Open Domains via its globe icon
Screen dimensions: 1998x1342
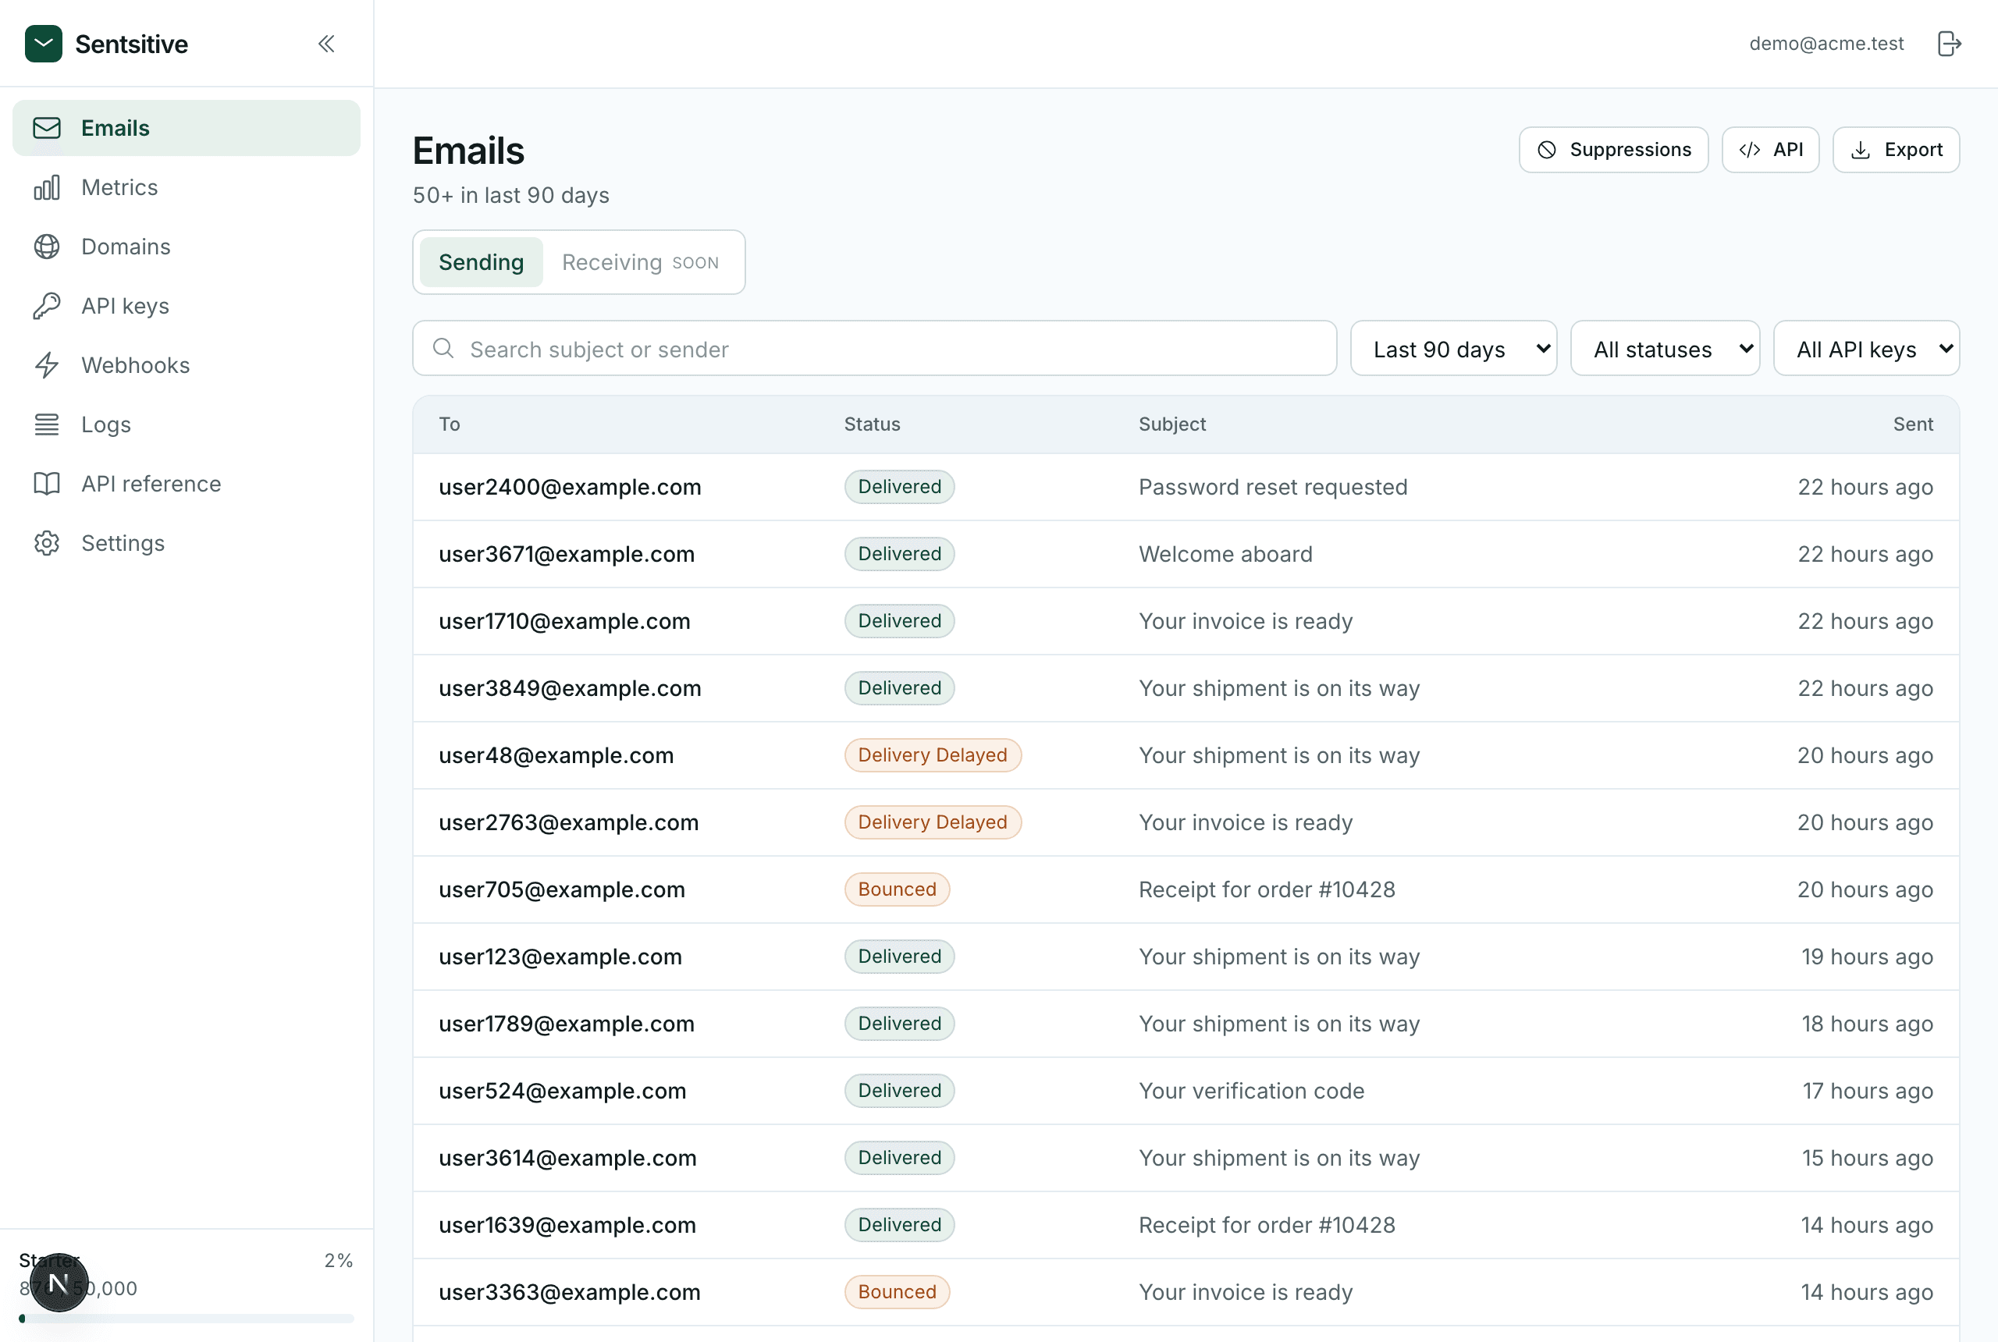click(x=47, y=247)
